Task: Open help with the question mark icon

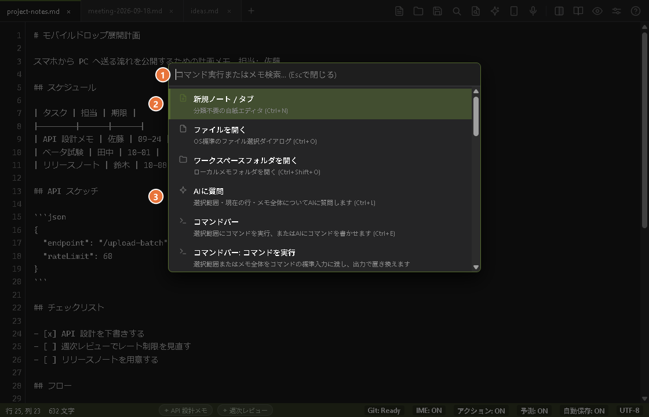Action: (x=636, y=11)
